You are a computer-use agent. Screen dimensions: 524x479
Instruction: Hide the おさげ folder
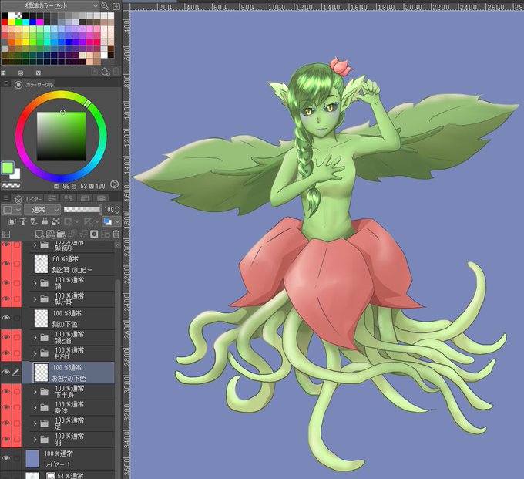pos(6,353)
